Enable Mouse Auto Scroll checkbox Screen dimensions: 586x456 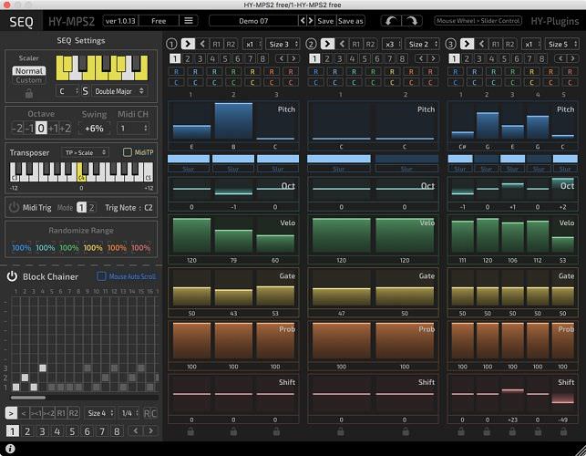[x=102, y=276]
